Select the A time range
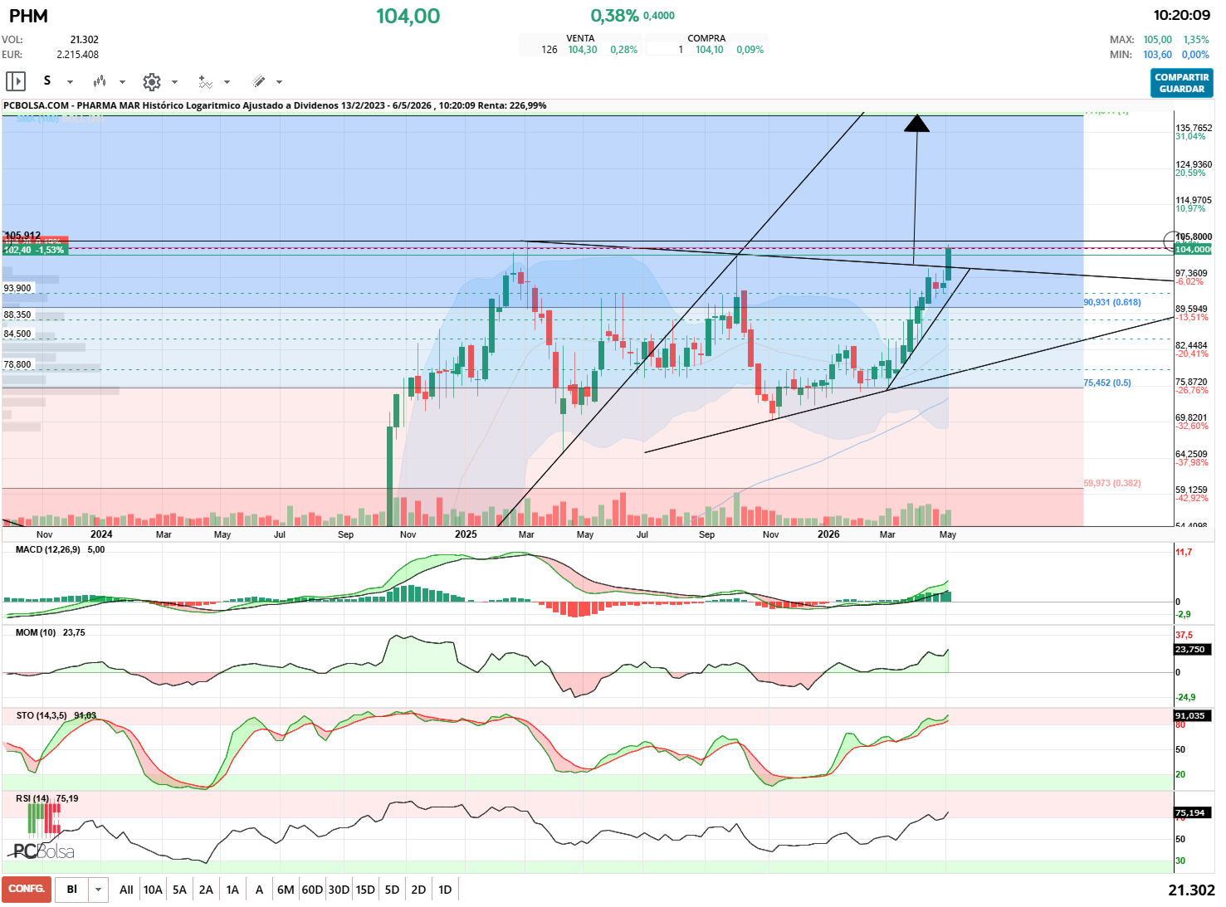Viewport: 1226px width, 907px height. 259,890
